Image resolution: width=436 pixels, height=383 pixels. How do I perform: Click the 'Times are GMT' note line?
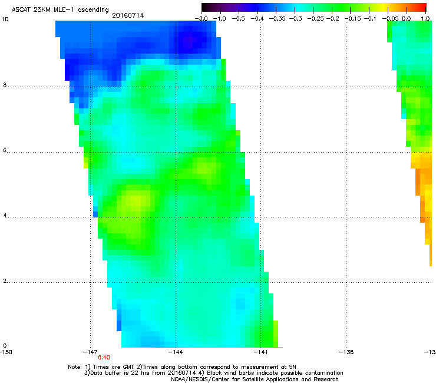(182, 367)
